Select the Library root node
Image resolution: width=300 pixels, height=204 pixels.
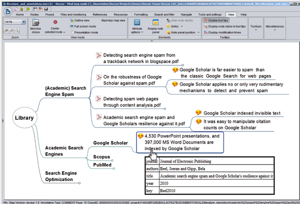pyautogui.click(x=23, y=118)
